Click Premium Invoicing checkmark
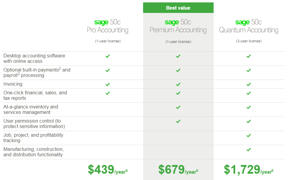 click(x=178, y=84)
